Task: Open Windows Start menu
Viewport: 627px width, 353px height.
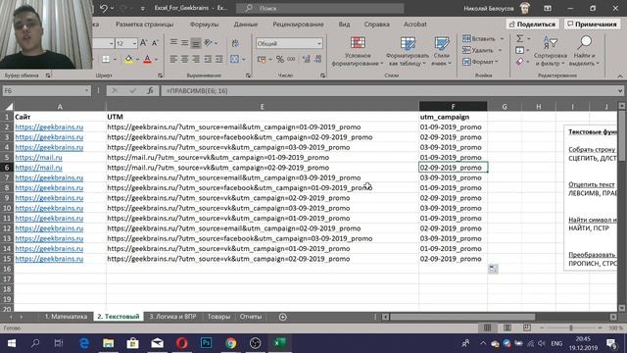Action: [12, 343]
